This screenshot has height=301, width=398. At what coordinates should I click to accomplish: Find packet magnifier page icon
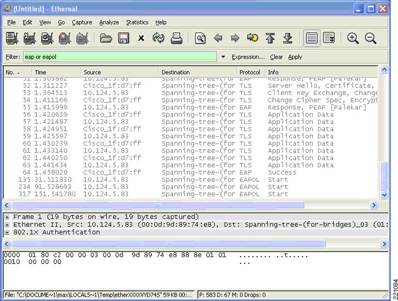coord(200,38)
